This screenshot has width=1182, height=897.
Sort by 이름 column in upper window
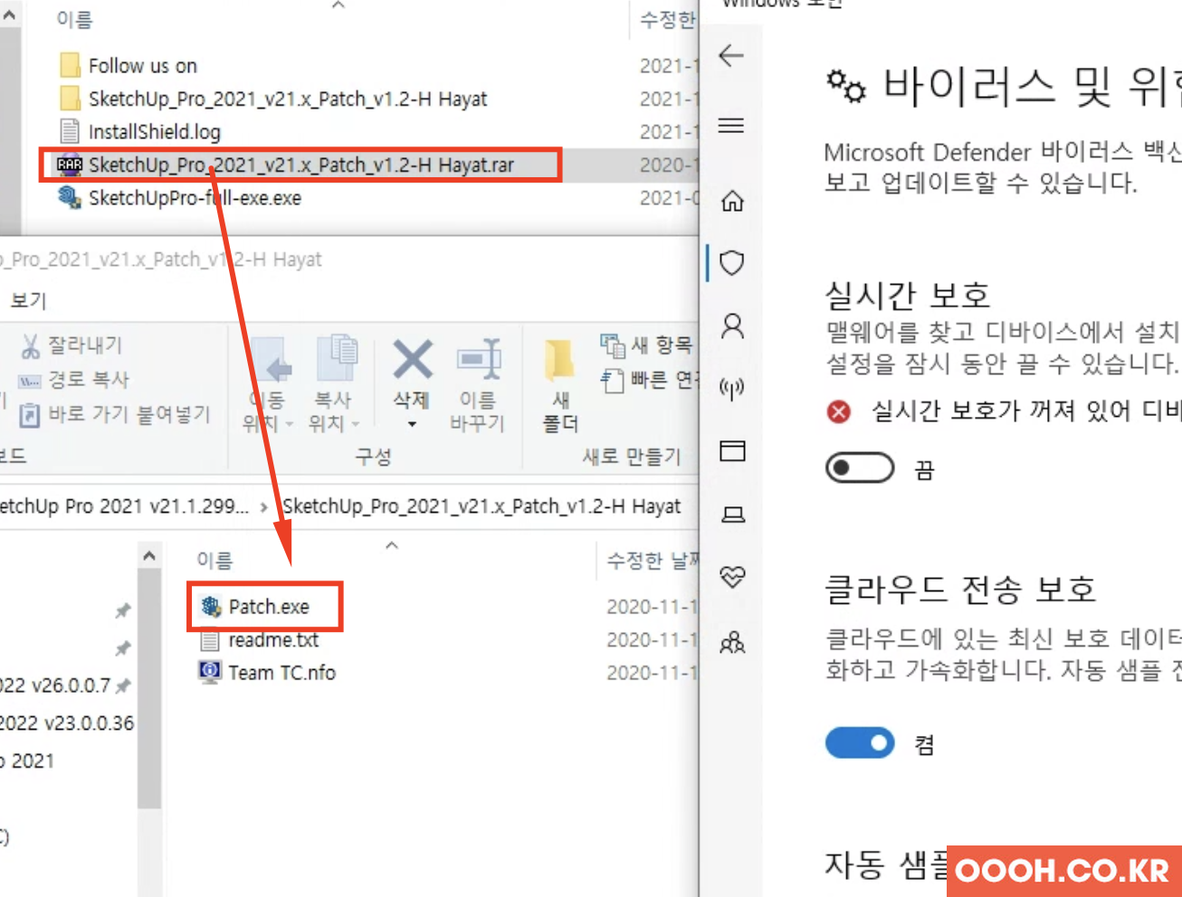[x=74, y=20]
